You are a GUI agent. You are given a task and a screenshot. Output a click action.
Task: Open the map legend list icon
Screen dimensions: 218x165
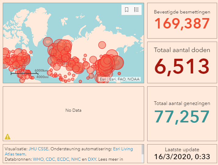click(136, 10)
